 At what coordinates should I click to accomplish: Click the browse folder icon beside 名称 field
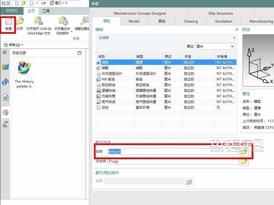(x=244, y=152)
